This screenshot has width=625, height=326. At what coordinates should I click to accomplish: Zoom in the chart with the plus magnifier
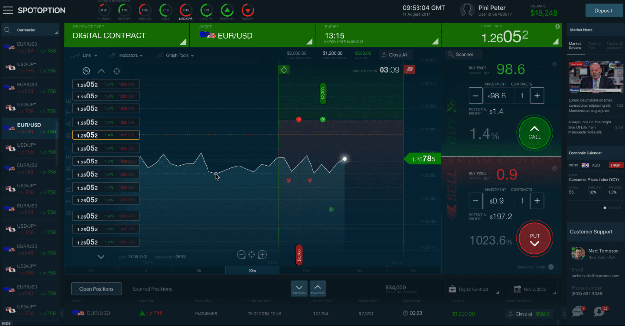262,255
